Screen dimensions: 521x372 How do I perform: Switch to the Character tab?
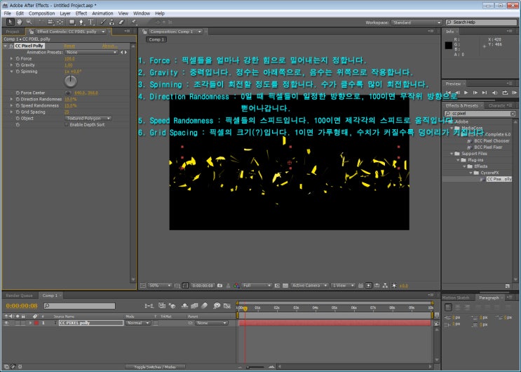point(496,105)
